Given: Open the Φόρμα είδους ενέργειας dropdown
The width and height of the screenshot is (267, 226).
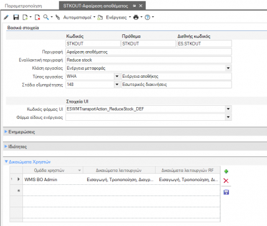Looking at the screenshot, I should click(x=228, y=117).
